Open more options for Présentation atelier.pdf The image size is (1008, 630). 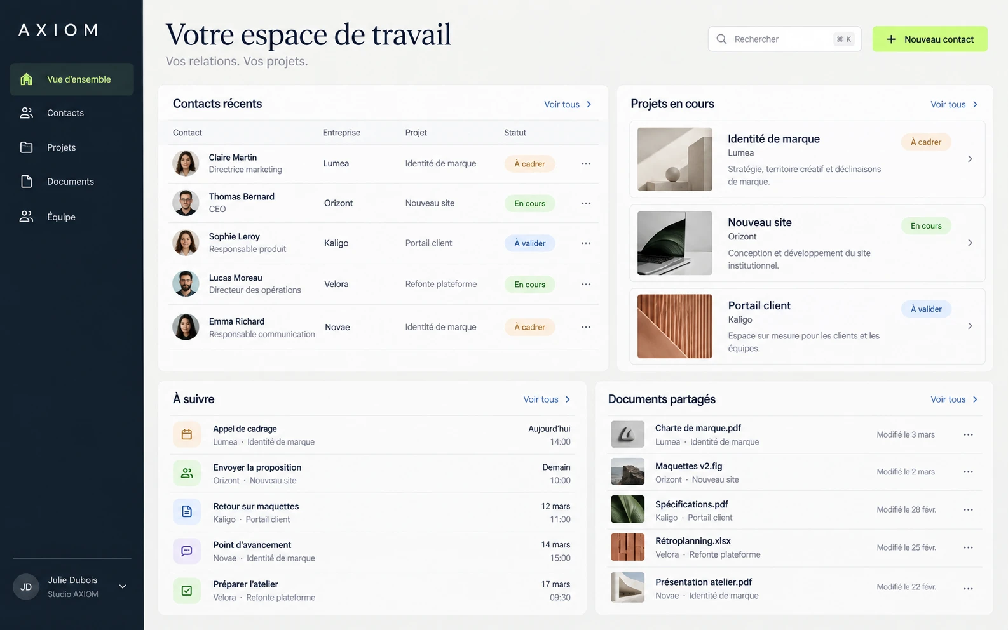(968, 589)
